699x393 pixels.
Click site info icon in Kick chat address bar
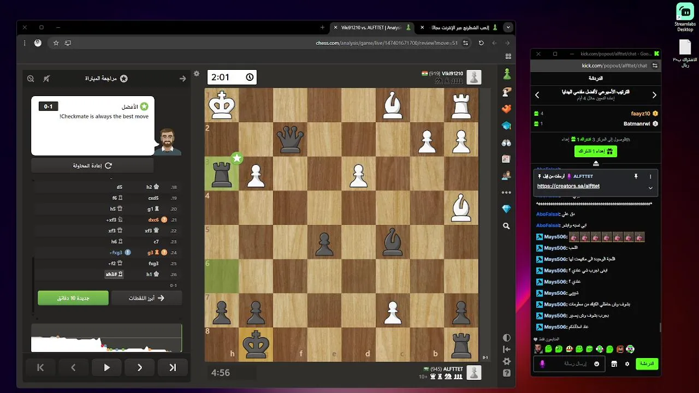click(x=655, y=65)
